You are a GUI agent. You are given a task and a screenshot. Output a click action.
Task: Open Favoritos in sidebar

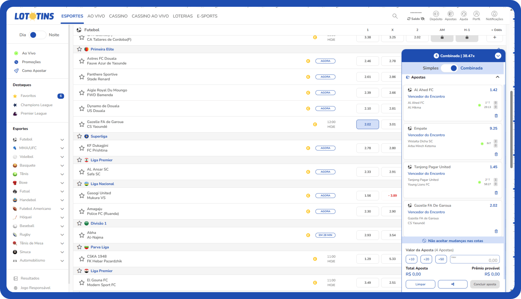28,96
